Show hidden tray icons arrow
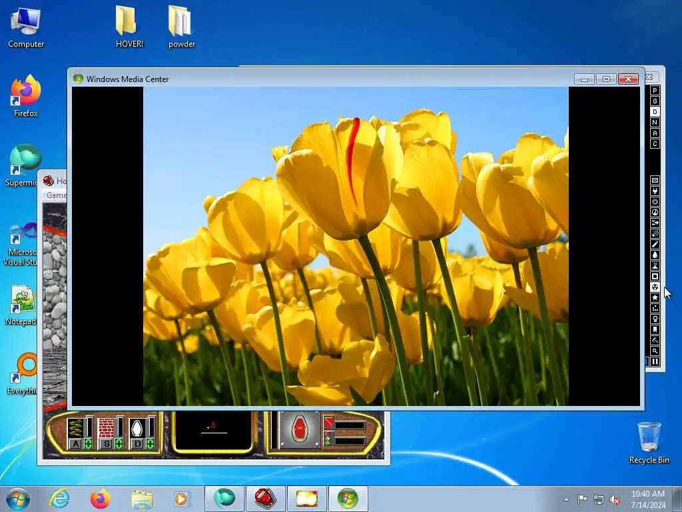Image resolution: width=682 pixels, height=512 pixels. coord(566,499)
